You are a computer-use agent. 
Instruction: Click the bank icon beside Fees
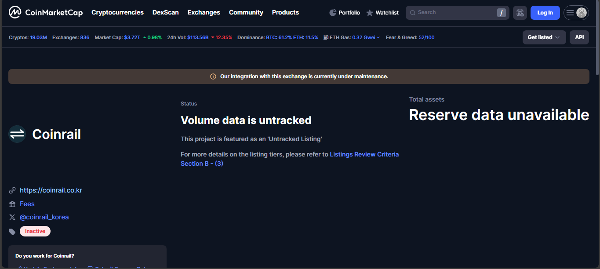(12, 204)
